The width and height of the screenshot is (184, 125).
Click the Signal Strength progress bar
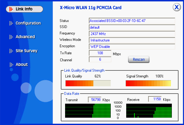148,83
